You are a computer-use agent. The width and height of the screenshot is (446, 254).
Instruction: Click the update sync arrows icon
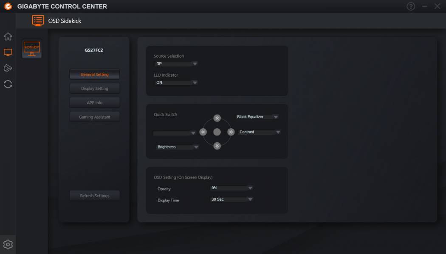point(8,84)
